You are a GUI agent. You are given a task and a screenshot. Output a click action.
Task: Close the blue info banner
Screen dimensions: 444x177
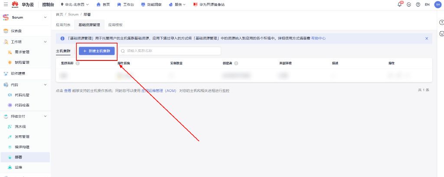427,38
